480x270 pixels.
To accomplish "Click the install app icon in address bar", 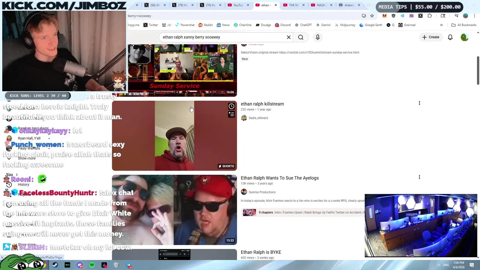I will [x=364, y=16].
